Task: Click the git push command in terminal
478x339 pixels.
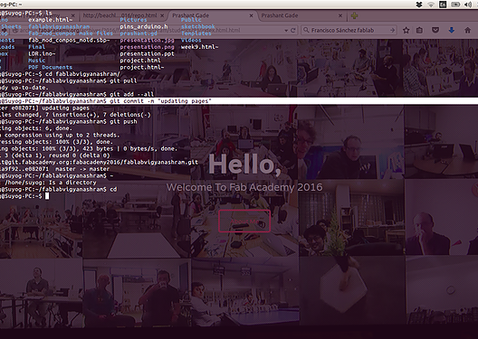Action: point(123,121)
